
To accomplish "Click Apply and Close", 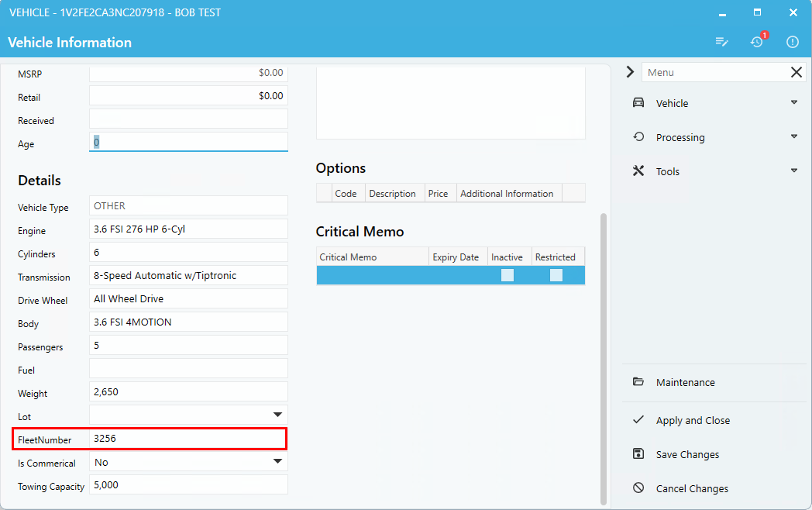I will (693, 420).
